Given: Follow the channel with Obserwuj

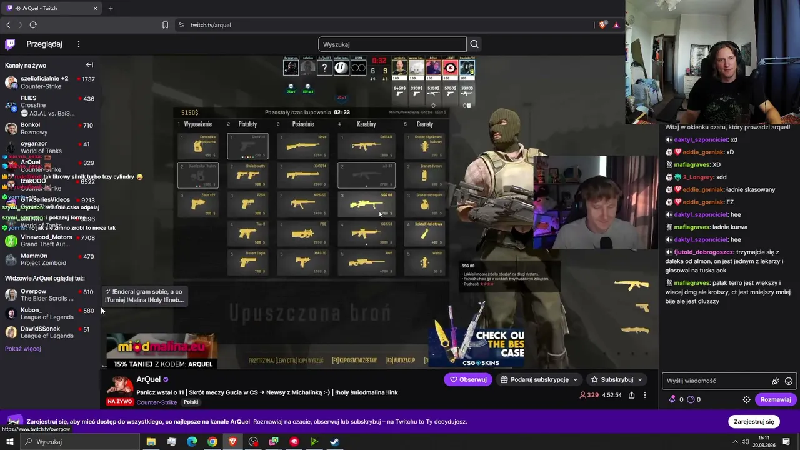Looking at the screenshot, I should [468, 379].
